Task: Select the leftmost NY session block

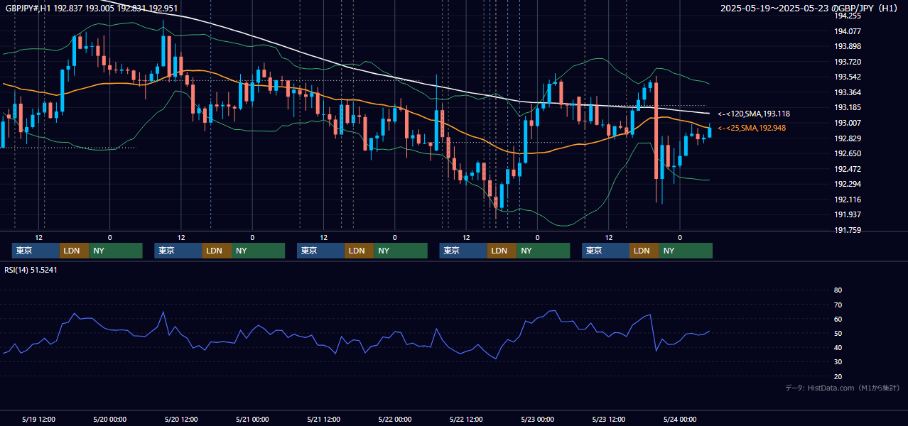Action: point(116,251)
